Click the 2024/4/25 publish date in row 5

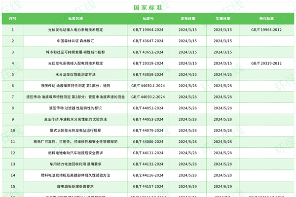pyautogui.click(x=186, y=74)
